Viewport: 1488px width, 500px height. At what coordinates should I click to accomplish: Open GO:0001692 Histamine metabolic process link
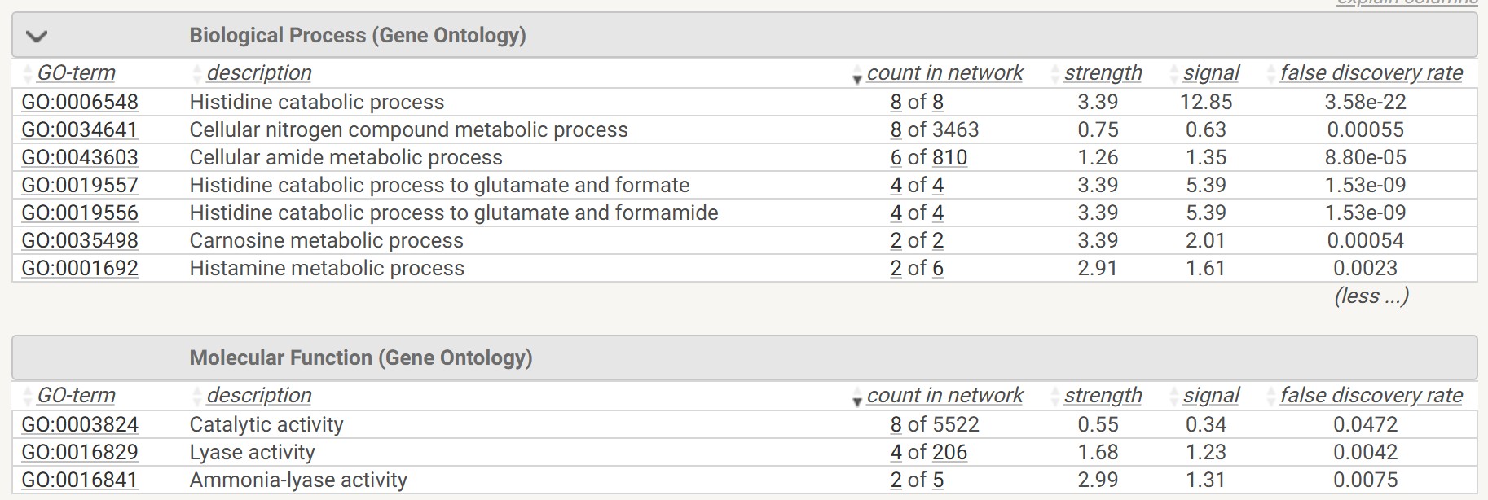tap(80, 268)
